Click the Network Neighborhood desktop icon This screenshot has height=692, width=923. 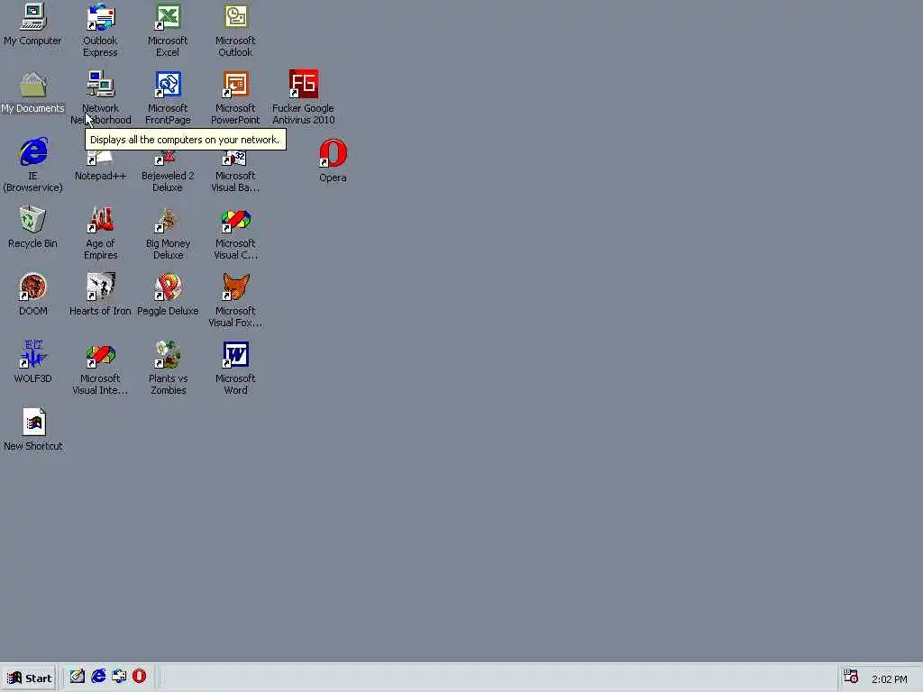click(x=101, y=84)
